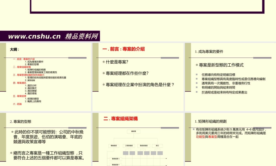The height and width of the screenshot is (166, 276).
Task: Click bullet 專案經理在企業中扮演的角色是什麼?
Action: pyautogui.click(x=140, y=85)
